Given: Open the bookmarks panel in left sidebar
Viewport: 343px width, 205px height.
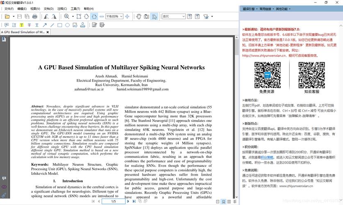Looking at the screenshot, I should [4, 39].
